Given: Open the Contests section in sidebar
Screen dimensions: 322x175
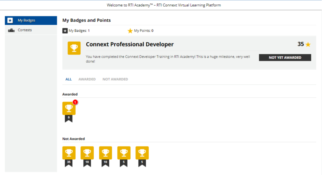Looking at the screenshot, I should pos(25,30).
